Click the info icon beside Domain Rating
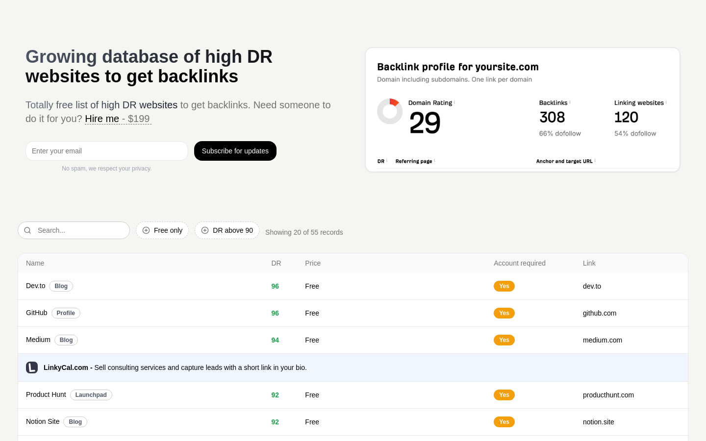This screenshot has height=441, width=706. 454,102
